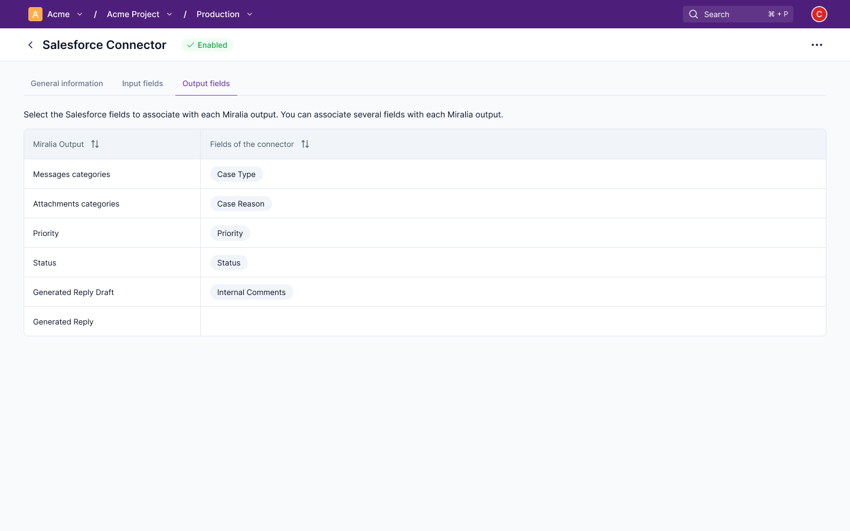Click the Miralia Output column header text
850x531 pixels.
[58, 144]
